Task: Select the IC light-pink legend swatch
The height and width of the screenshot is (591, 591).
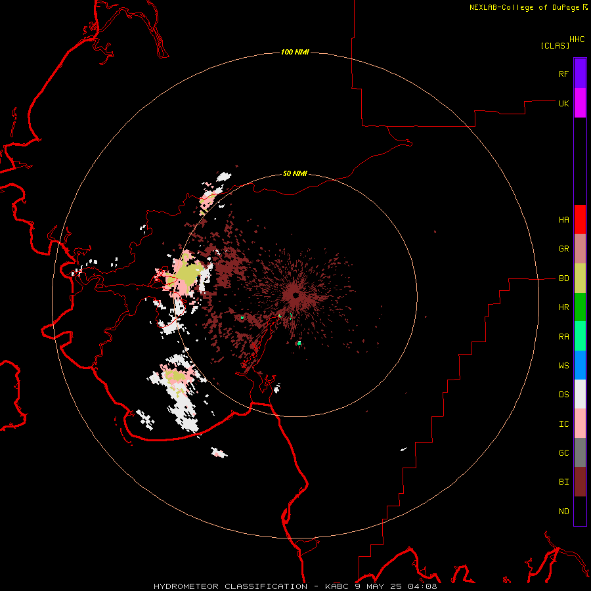Action: [580, 424]
